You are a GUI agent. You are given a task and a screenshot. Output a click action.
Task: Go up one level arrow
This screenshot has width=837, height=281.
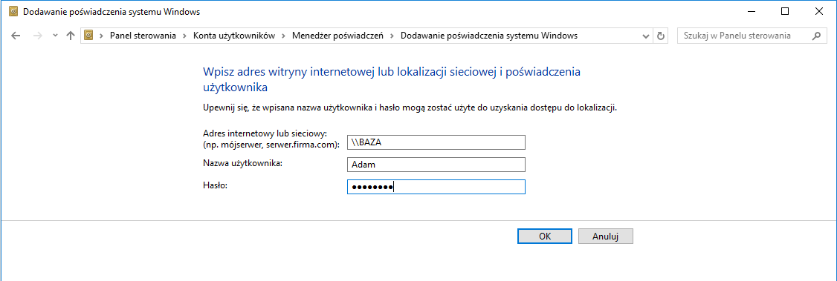70,36
